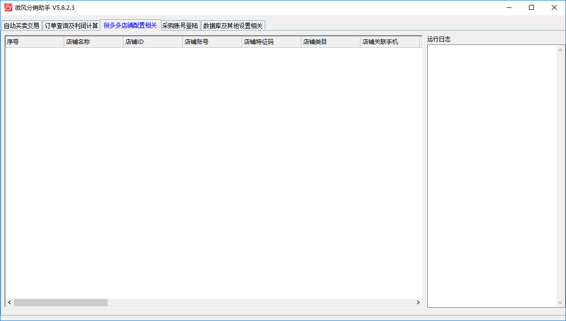The image size is (566, 321).
Task: Click the horizontal scrollbar thumb under the table
Action: (60, 302)
